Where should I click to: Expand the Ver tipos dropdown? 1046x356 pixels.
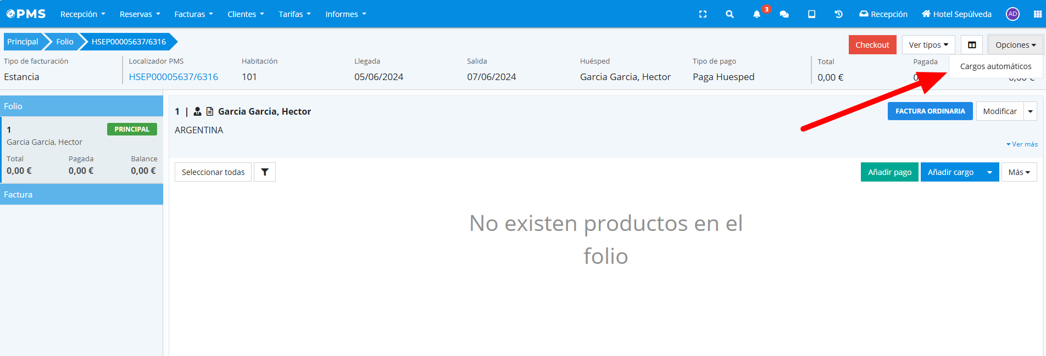click(928, 45)
